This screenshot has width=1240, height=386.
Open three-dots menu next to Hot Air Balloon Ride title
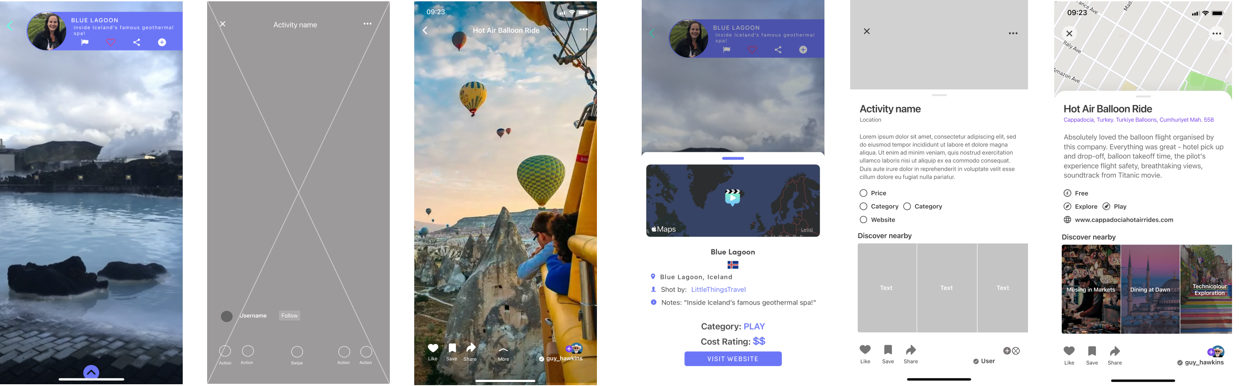tap(584, 30)
